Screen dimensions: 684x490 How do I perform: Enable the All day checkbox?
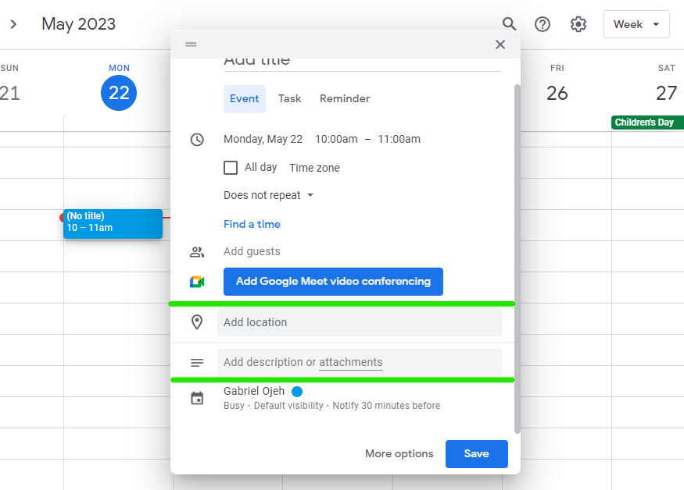coord(231,168)
